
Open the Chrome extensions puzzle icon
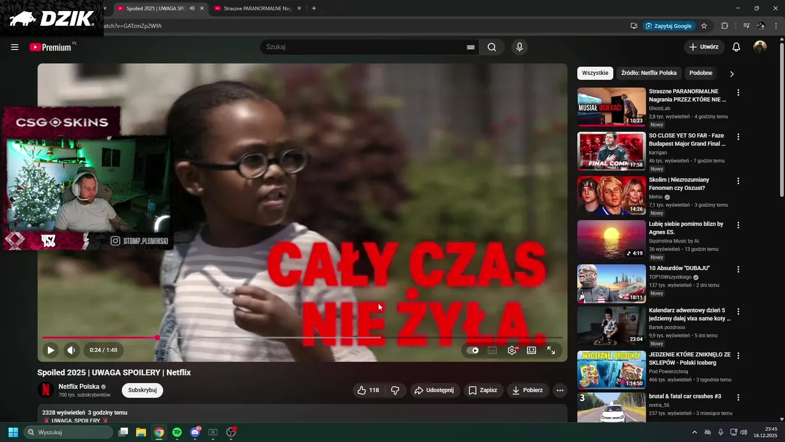pos(725,26)
